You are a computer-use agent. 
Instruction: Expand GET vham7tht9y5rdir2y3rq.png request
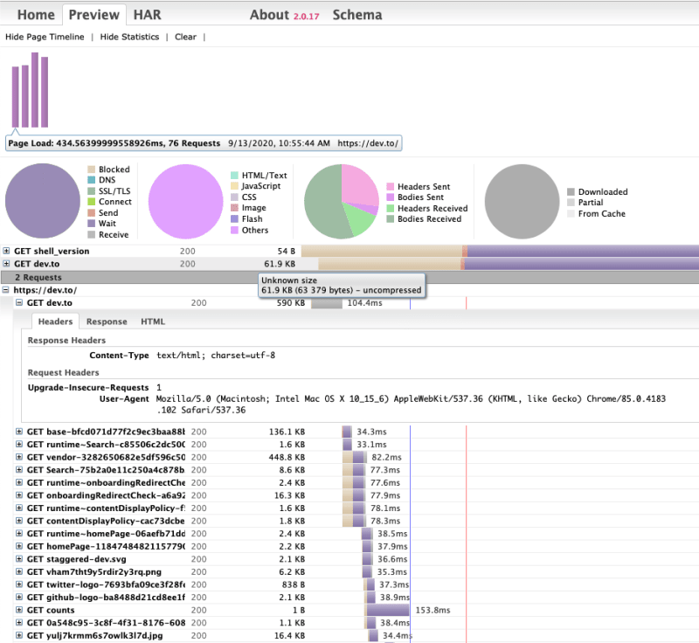coord(19,571)
